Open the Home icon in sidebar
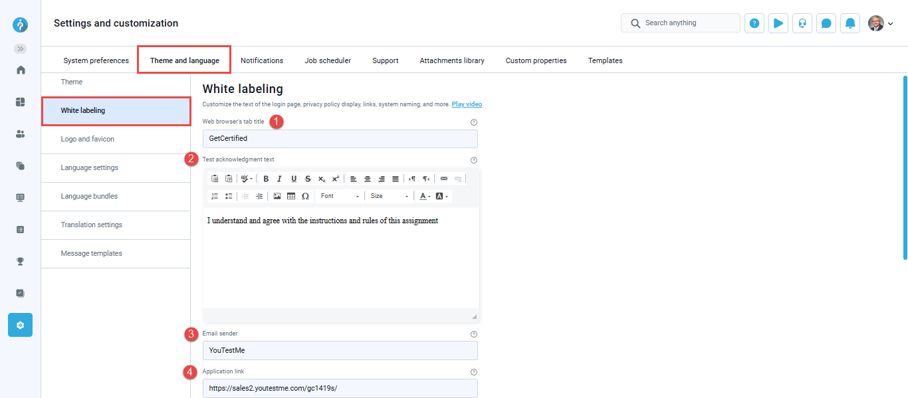The width and height of the screenshot is (908, 398). tap(21, 70)
